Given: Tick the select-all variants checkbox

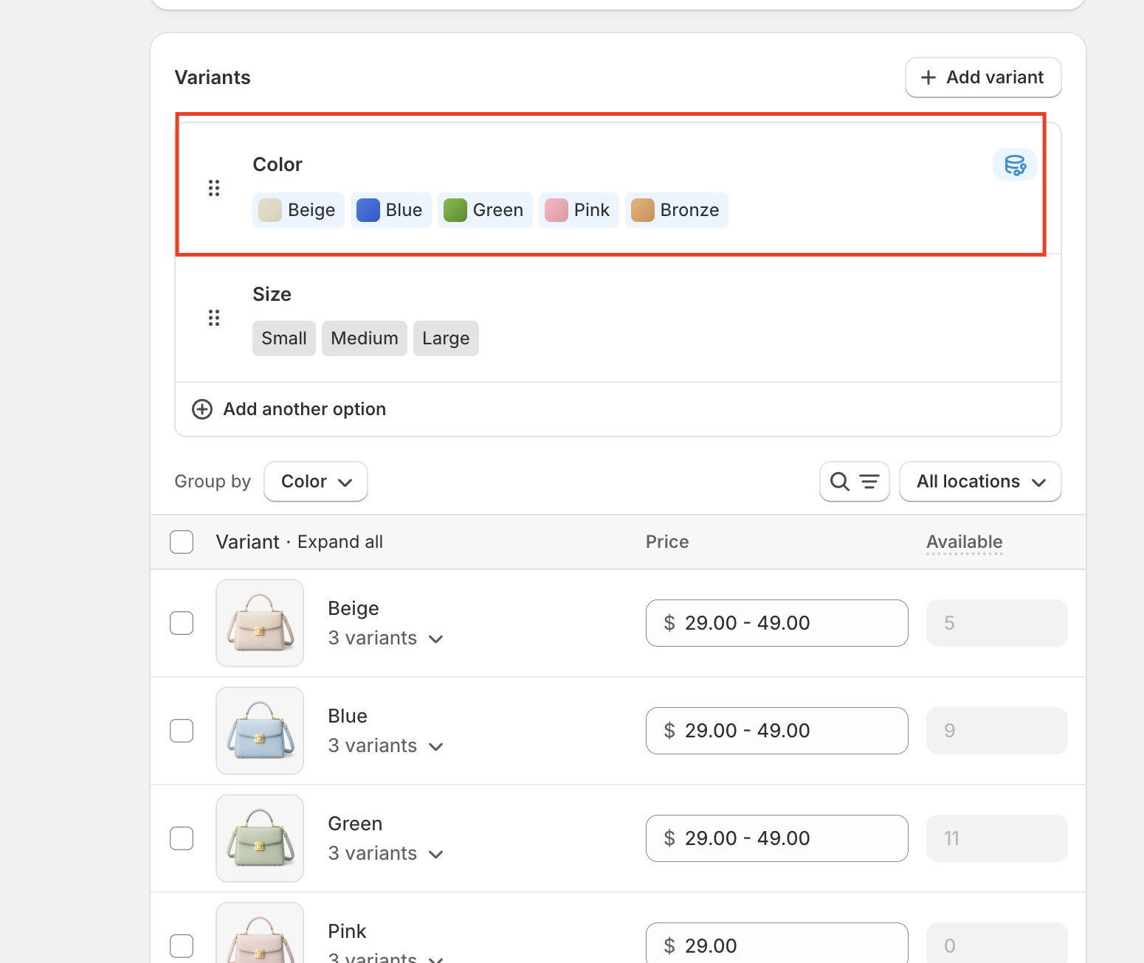Looking at the screenshot, I should click(182, 542).
